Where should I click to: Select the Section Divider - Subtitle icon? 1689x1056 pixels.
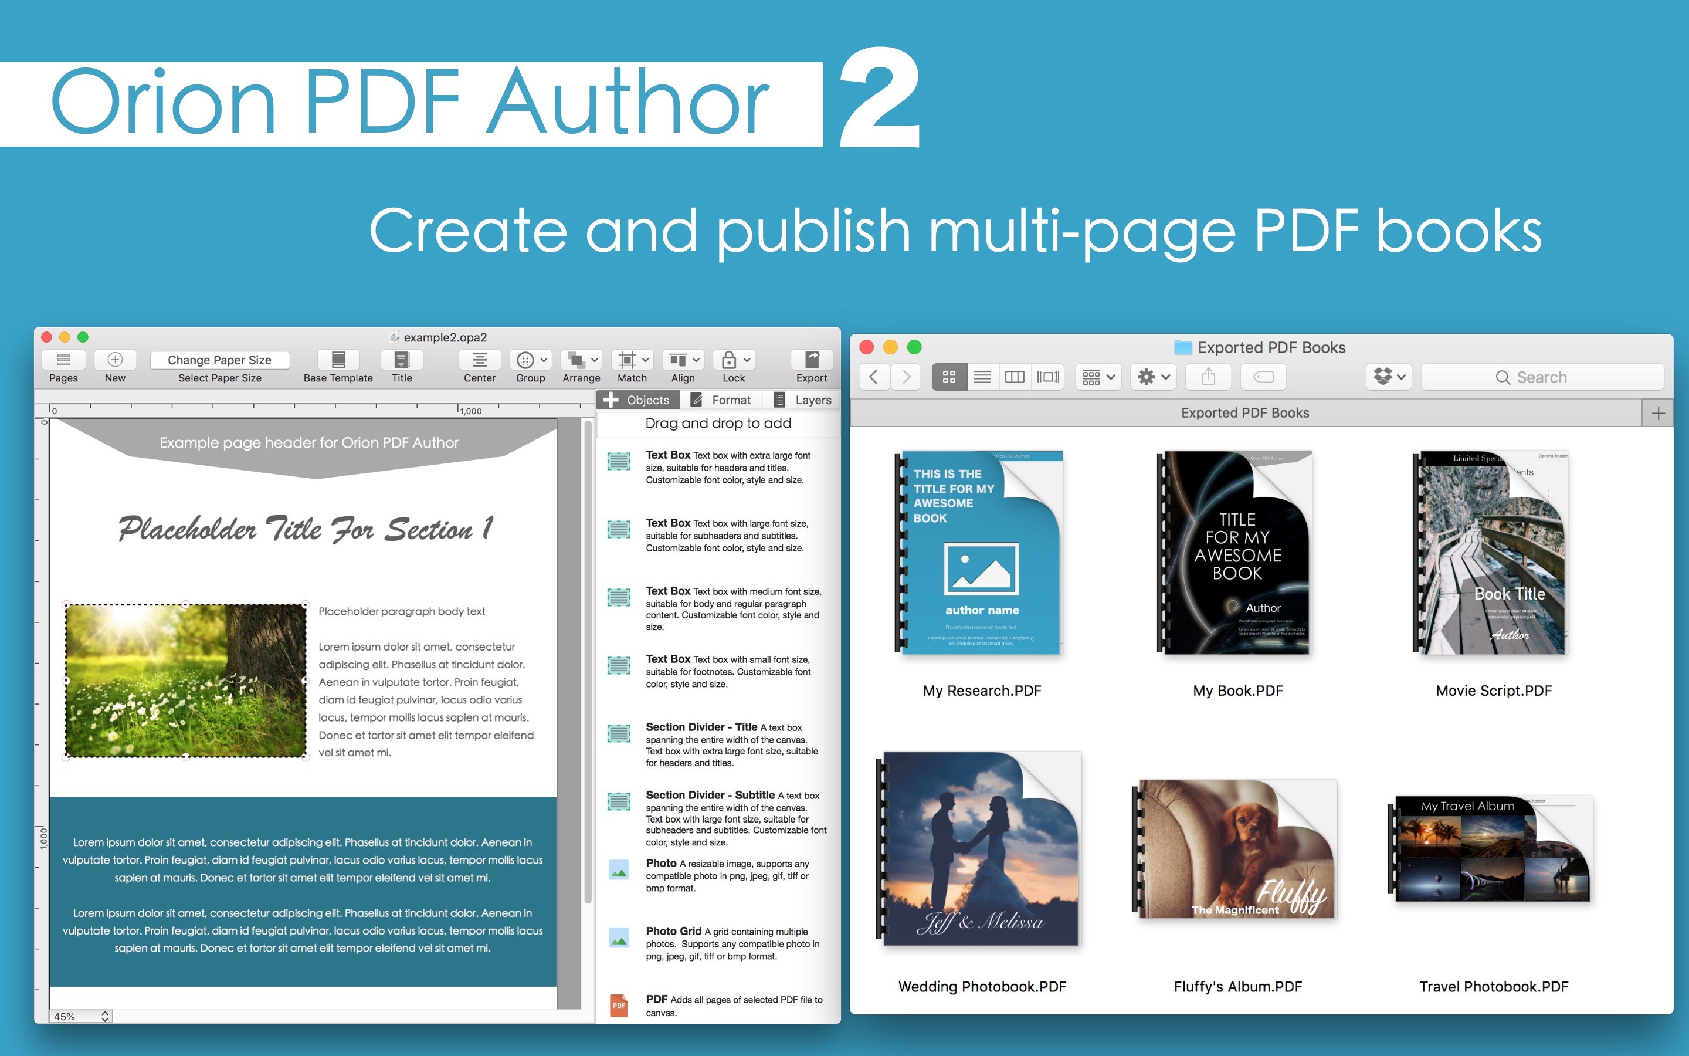click(619, 802)
